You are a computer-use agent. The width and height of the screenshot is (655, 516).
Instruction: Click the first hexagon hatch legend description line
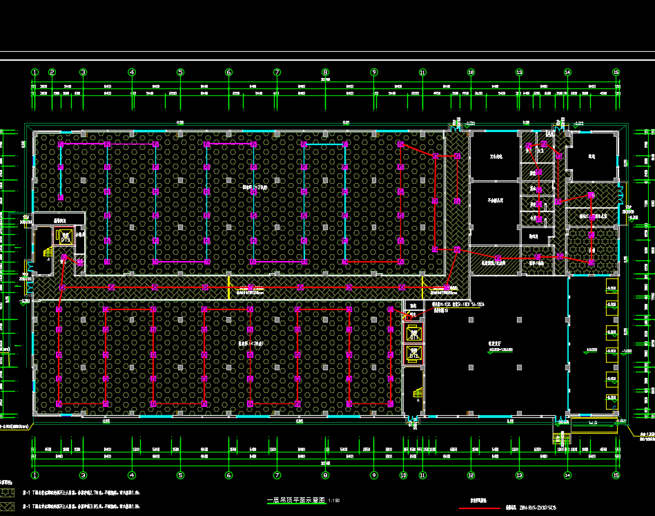(81, 493)
